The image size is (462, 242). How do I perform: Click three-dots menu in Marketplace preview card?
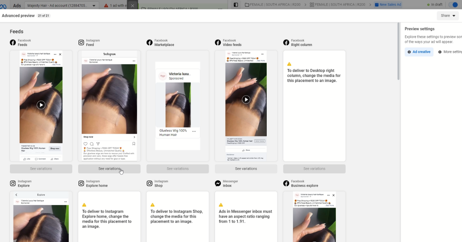coord(194,131)
